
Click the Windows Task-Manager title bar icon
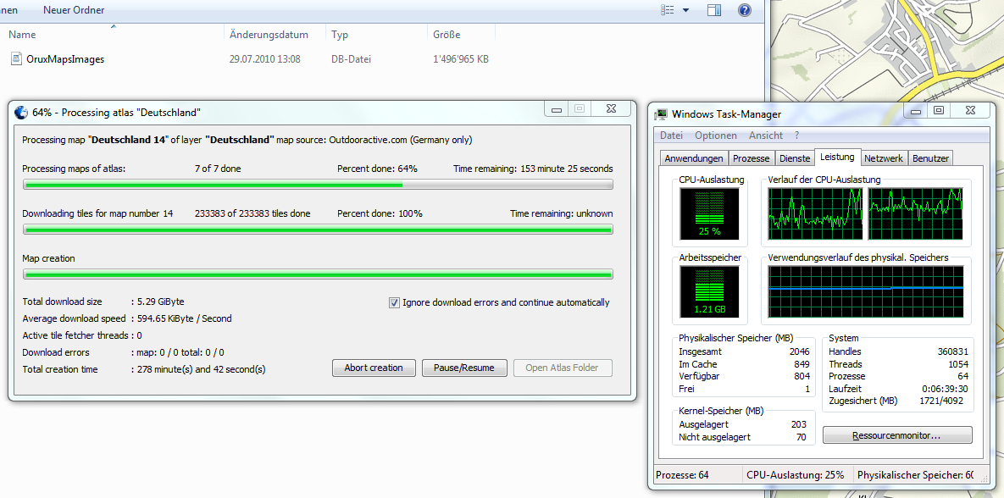point(660,114)
